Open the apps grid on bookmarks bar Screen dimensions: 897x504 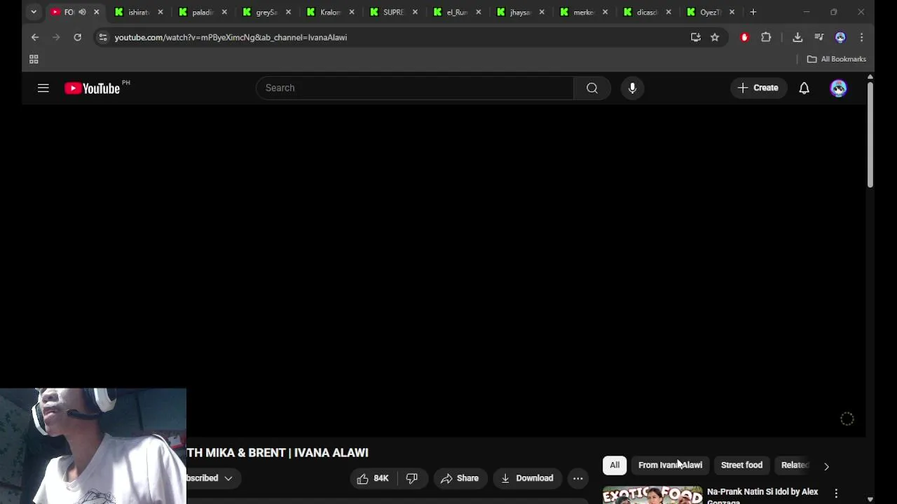pos(34,59)
